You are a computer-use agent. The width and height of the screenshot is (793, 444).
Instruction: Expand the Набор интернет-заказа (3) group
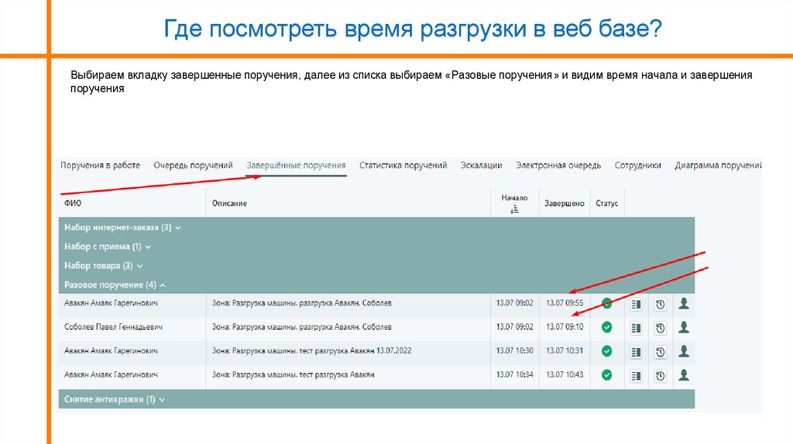tap(122, 228)
